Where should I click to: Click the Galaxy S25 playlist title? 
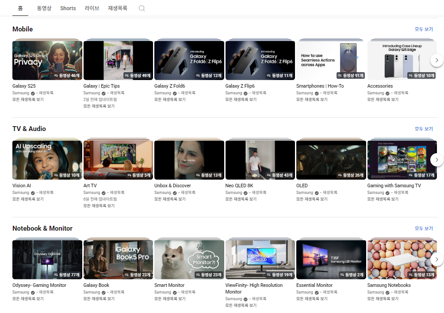(x=24, y=86)
